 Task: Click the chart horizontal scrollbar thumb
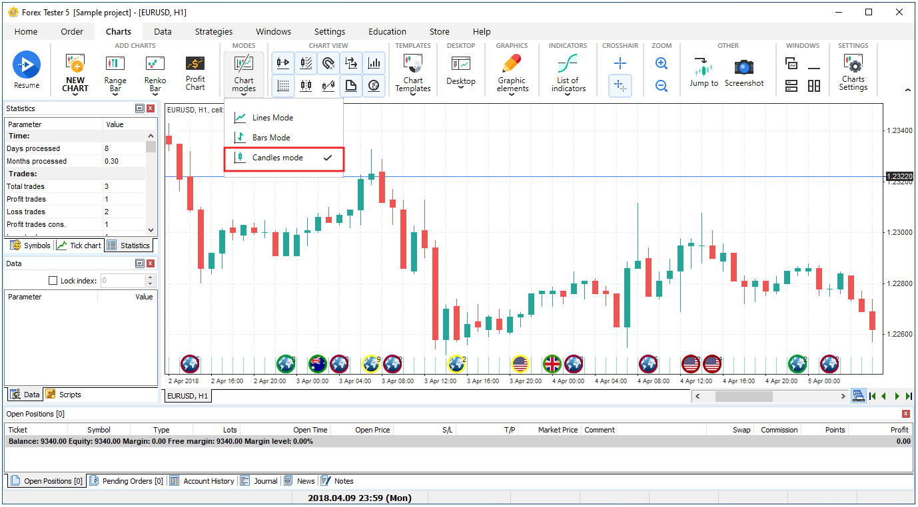(x=743, y=397)
